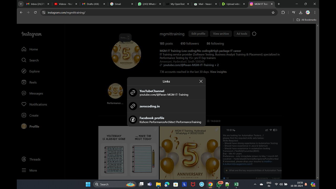Click the chain icon beside YouTubeChannel
This screenshot has width=336, height=189.
coord(133,92)
